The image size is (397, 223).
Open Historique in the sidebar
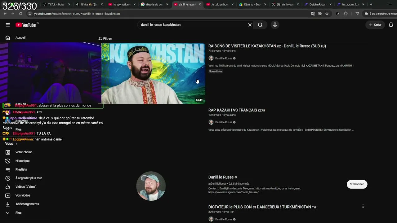pyautogui.click(x=22, y=161)
